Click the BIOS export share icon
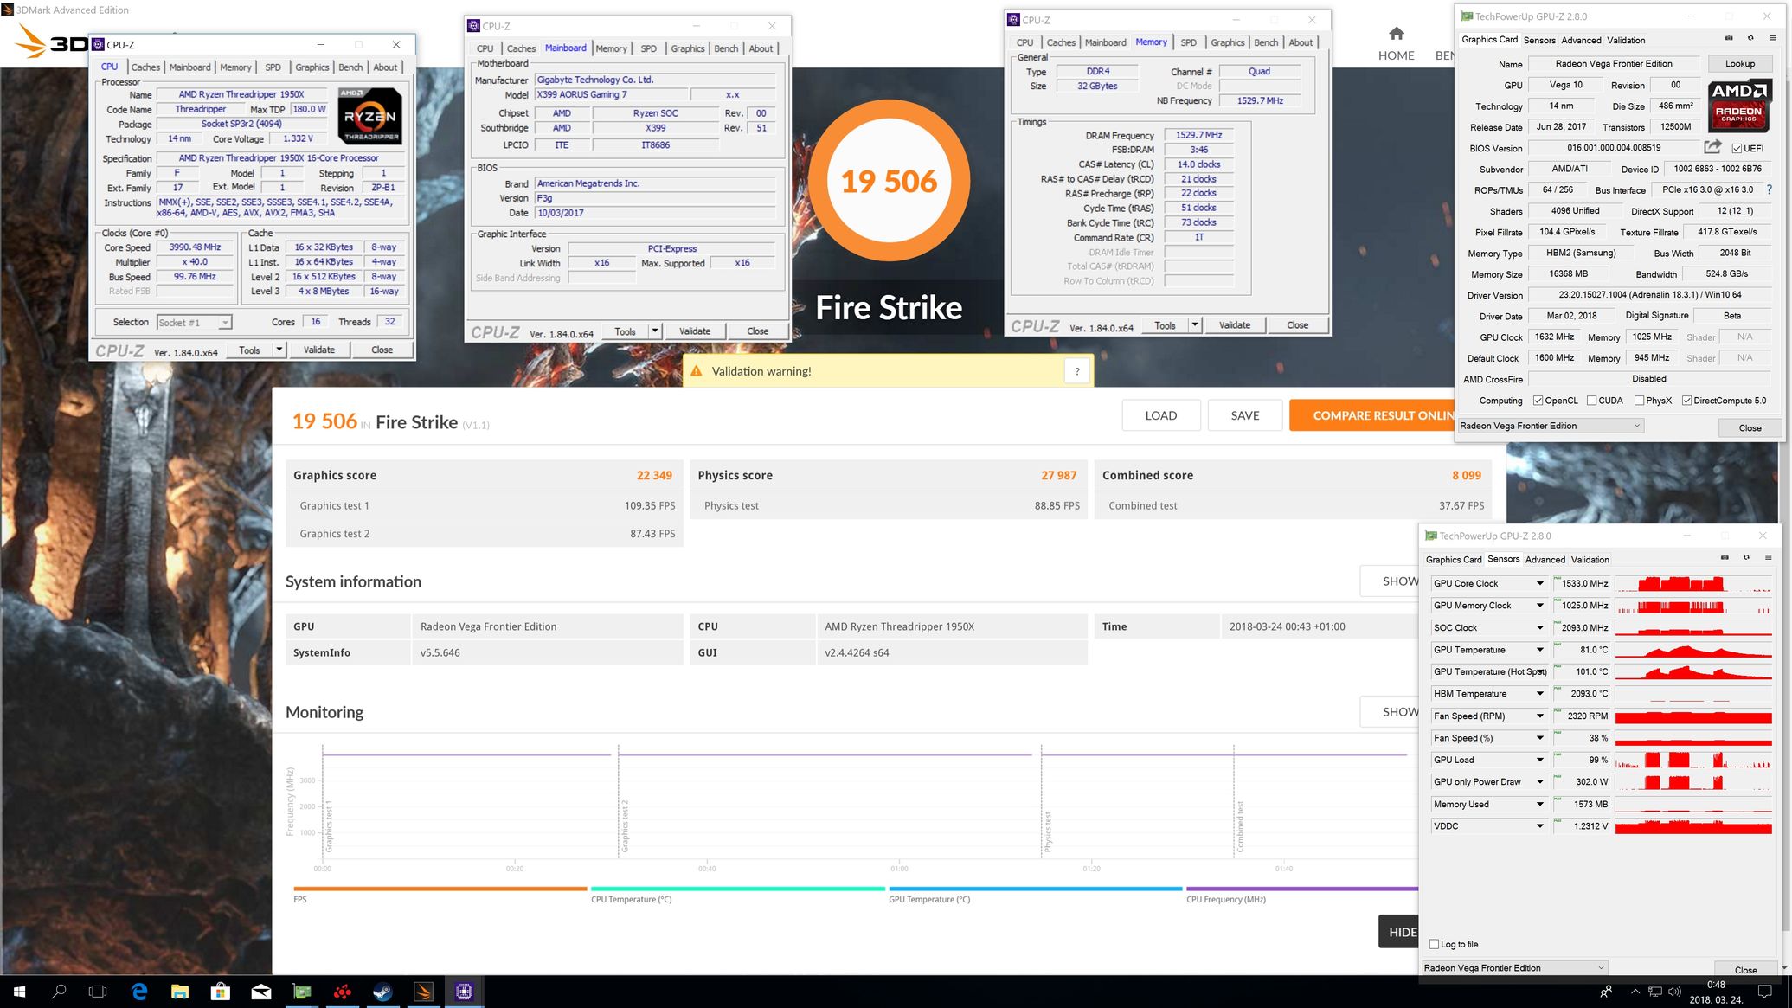1792x1008 pixels. tap(1712, 147)
